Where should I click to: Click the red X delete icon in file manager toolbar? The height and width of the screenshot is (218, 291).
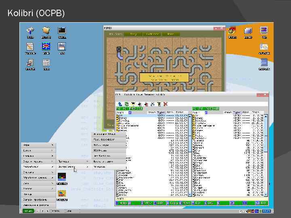pos(165,104)
